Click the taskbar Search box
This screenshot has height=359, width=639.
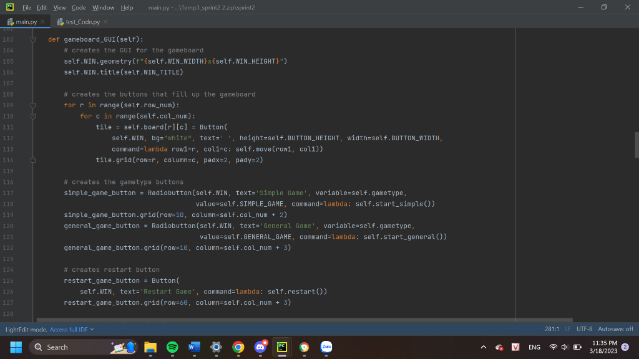83,347
